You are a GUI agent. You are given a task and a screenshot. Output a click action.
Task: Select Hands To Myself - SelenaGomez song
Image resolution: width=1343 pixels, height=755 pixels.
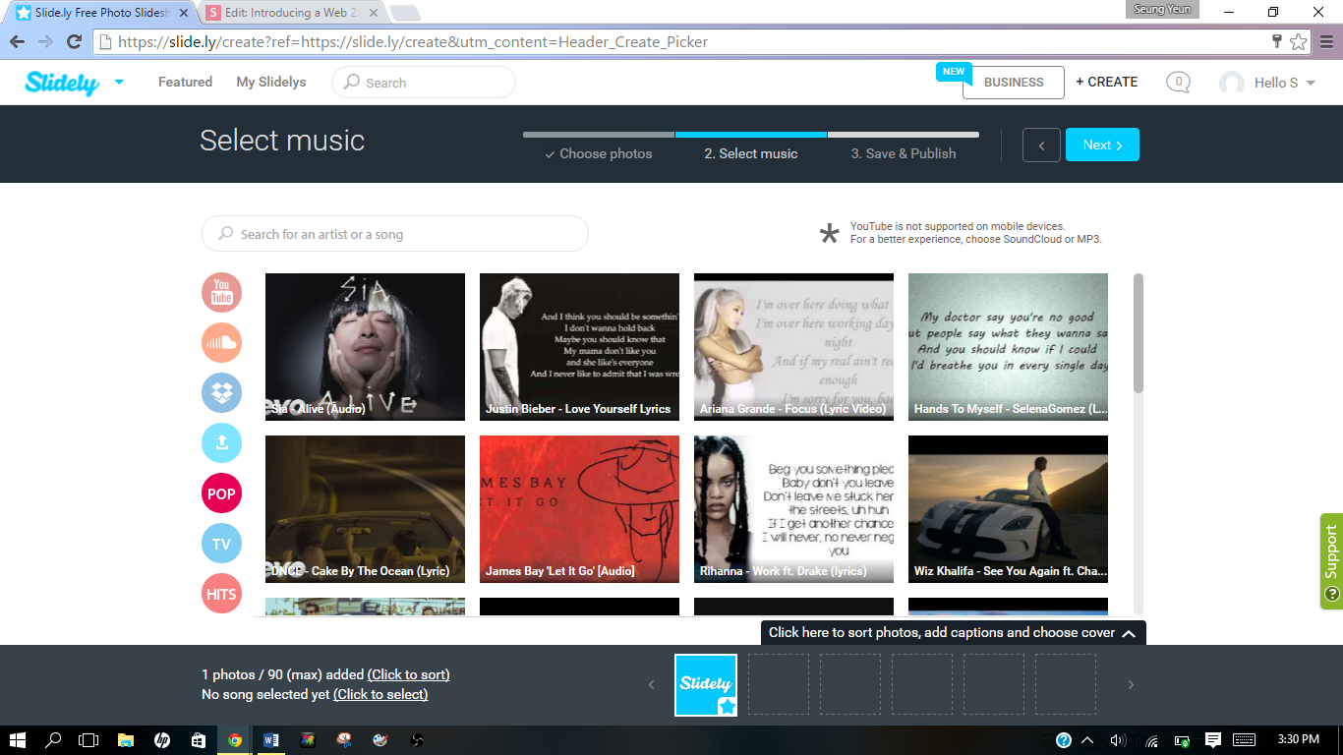[1008, 347]
